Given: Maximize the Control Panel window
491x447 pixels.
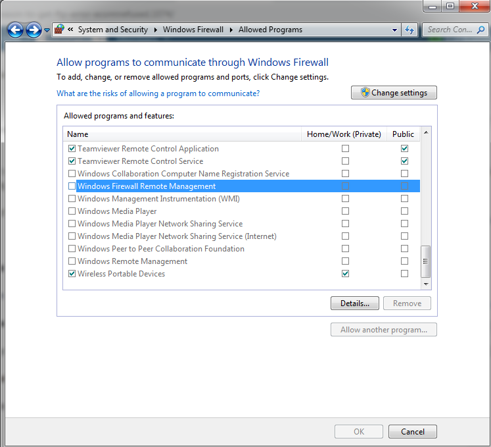Looking at the screenshot, I should tap(450, 7).
